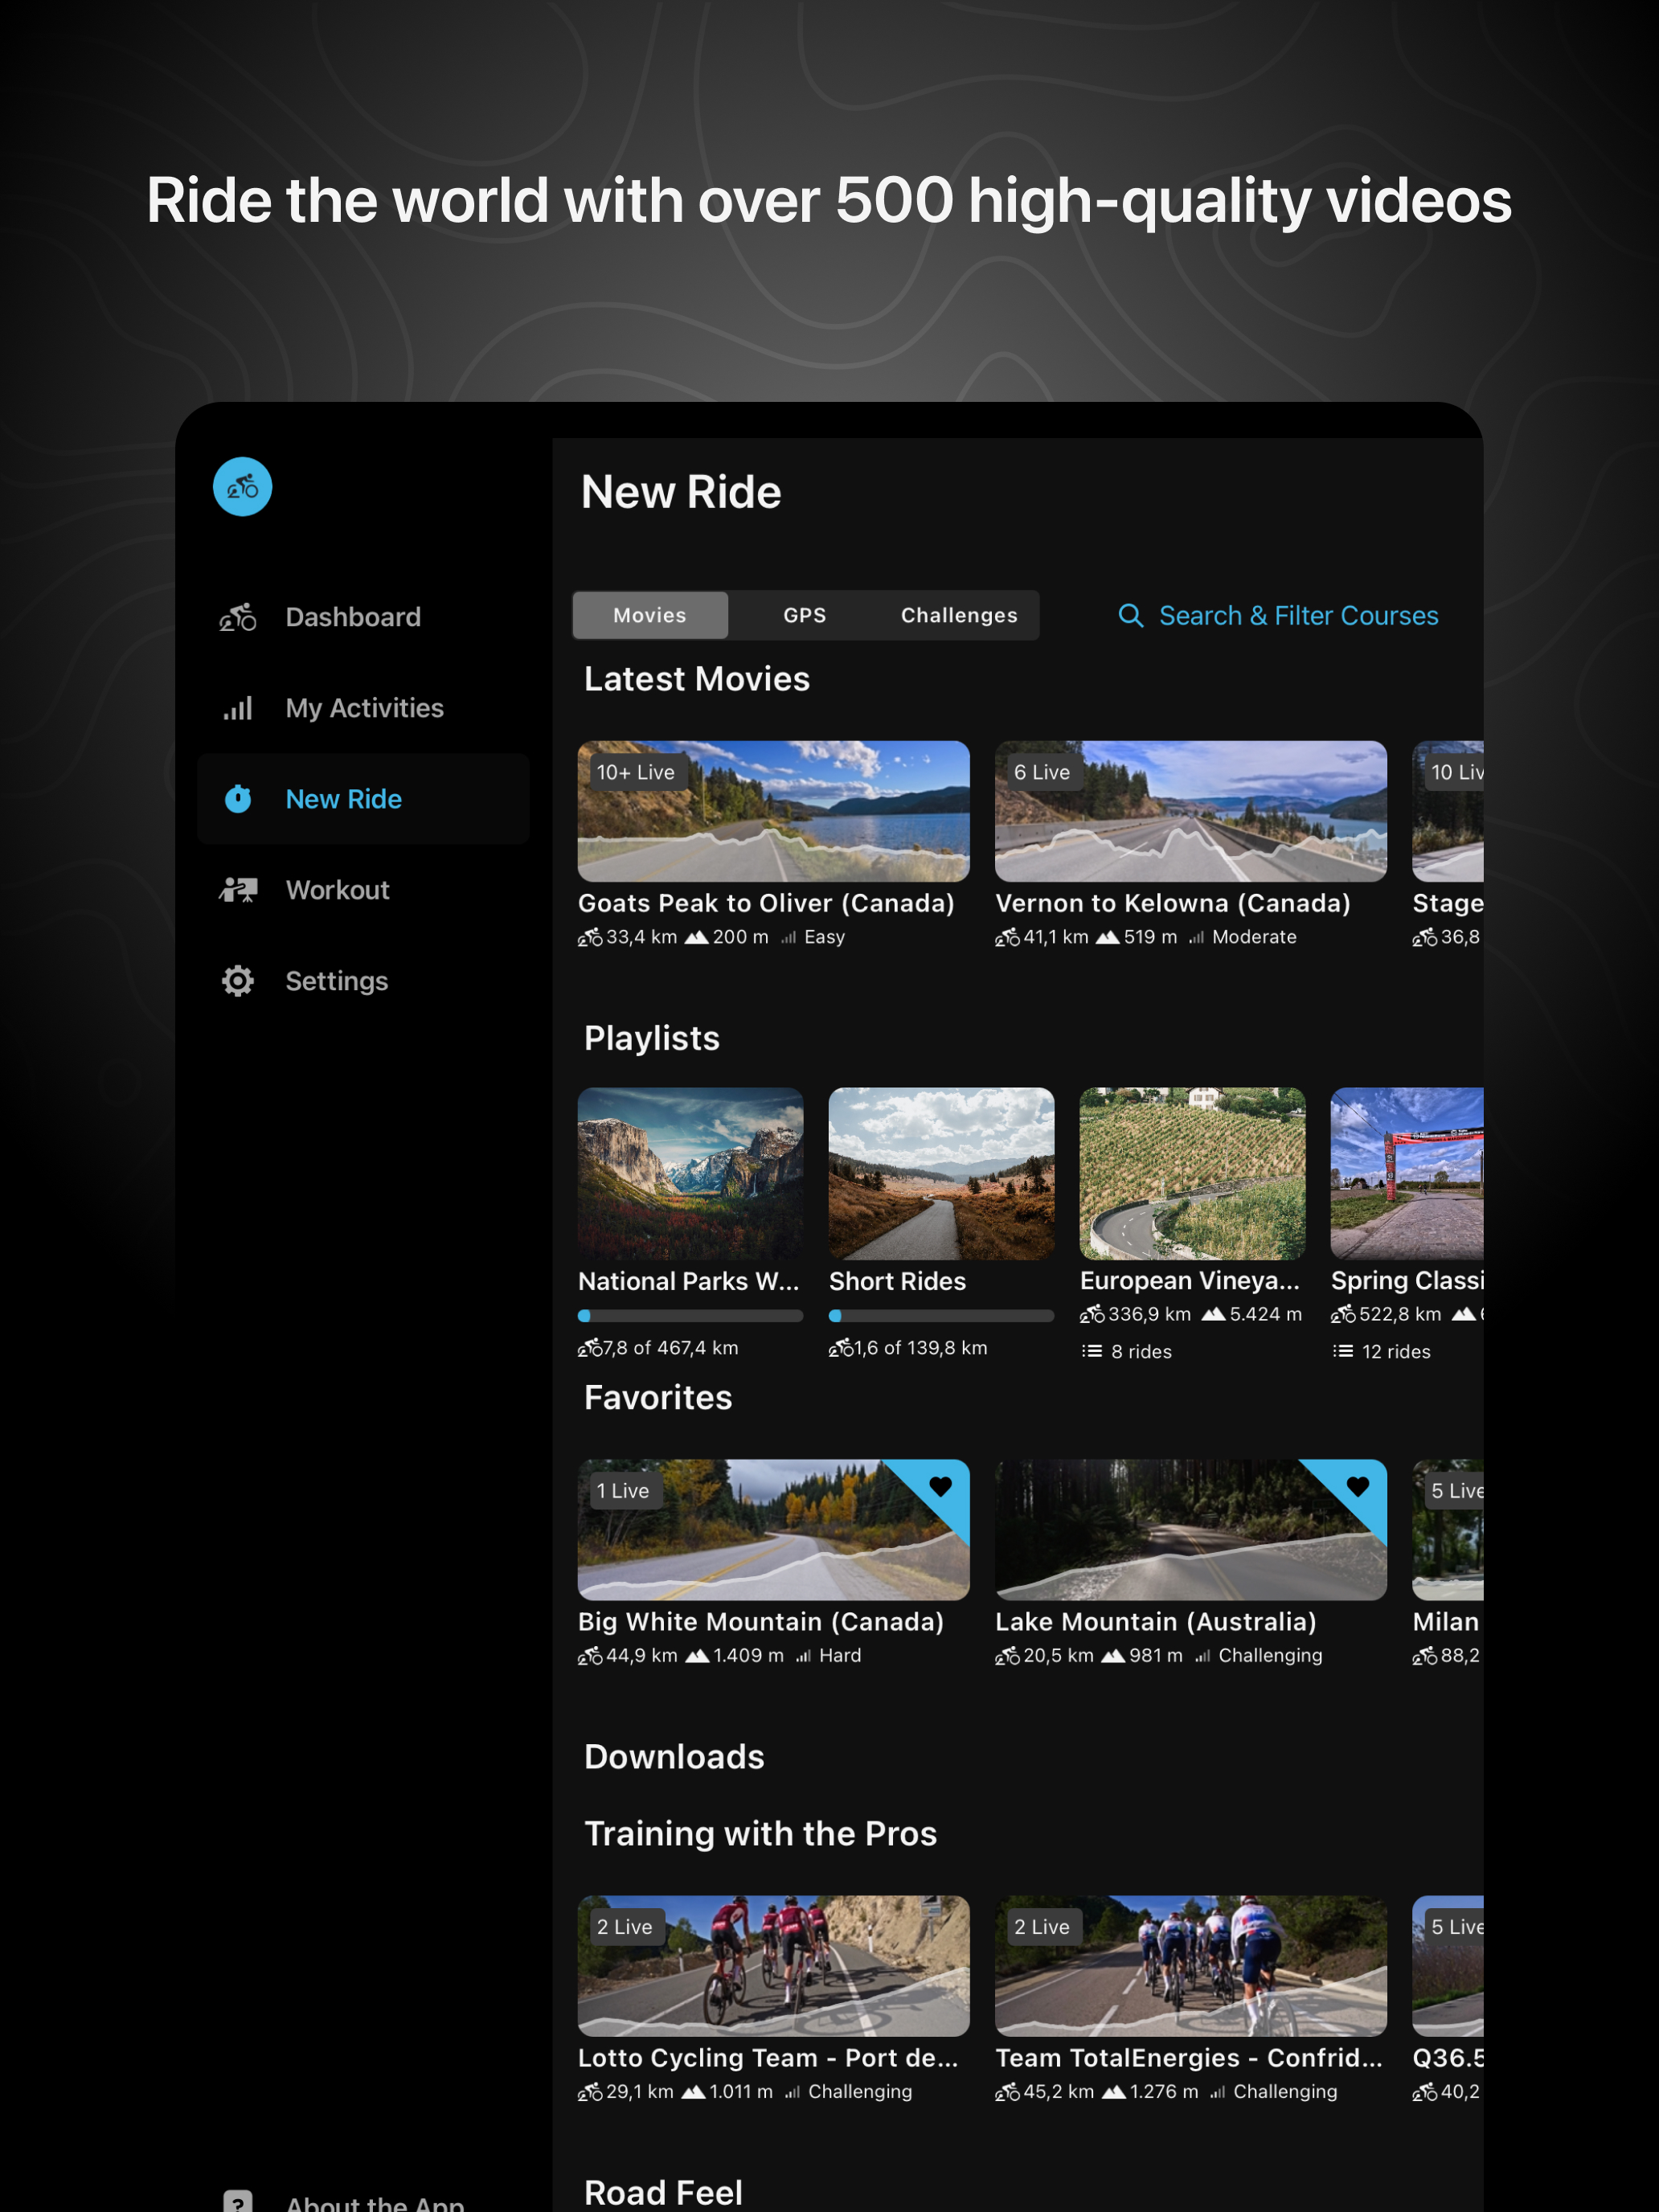Open Settings gear in sidebar
Screen dimensions: 1659x2212
238,981
